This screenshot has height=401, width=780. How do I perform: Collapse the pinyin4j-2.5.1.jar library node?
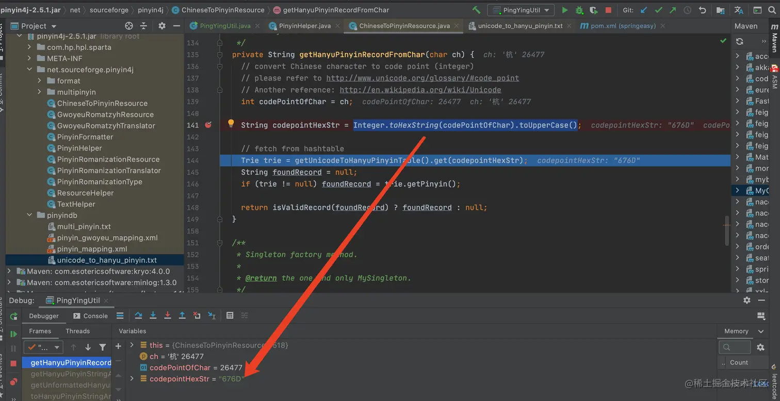20,36
